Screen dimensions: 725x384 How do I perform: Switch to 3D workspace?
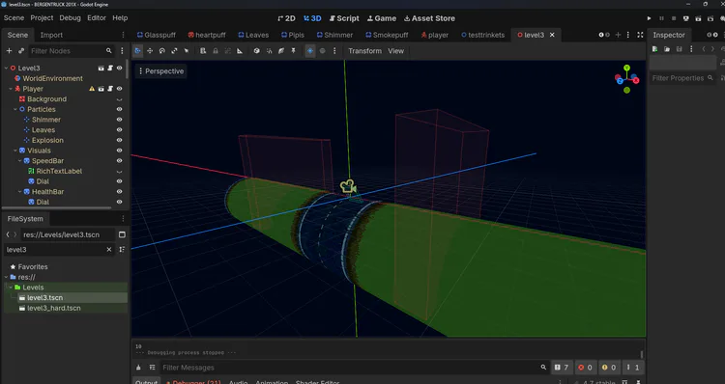[x=312, y=18]
